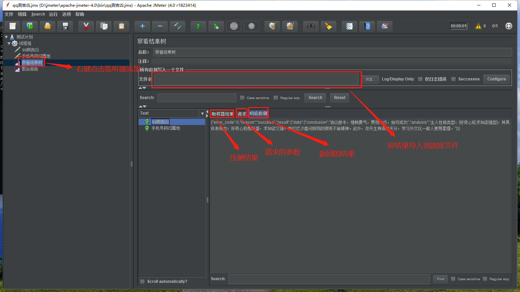The height and width of the screenshot is (292, 520).
Task: Collapse all tree nodes with minus icon
Action: pyautogui.click(x=160, y=26)
